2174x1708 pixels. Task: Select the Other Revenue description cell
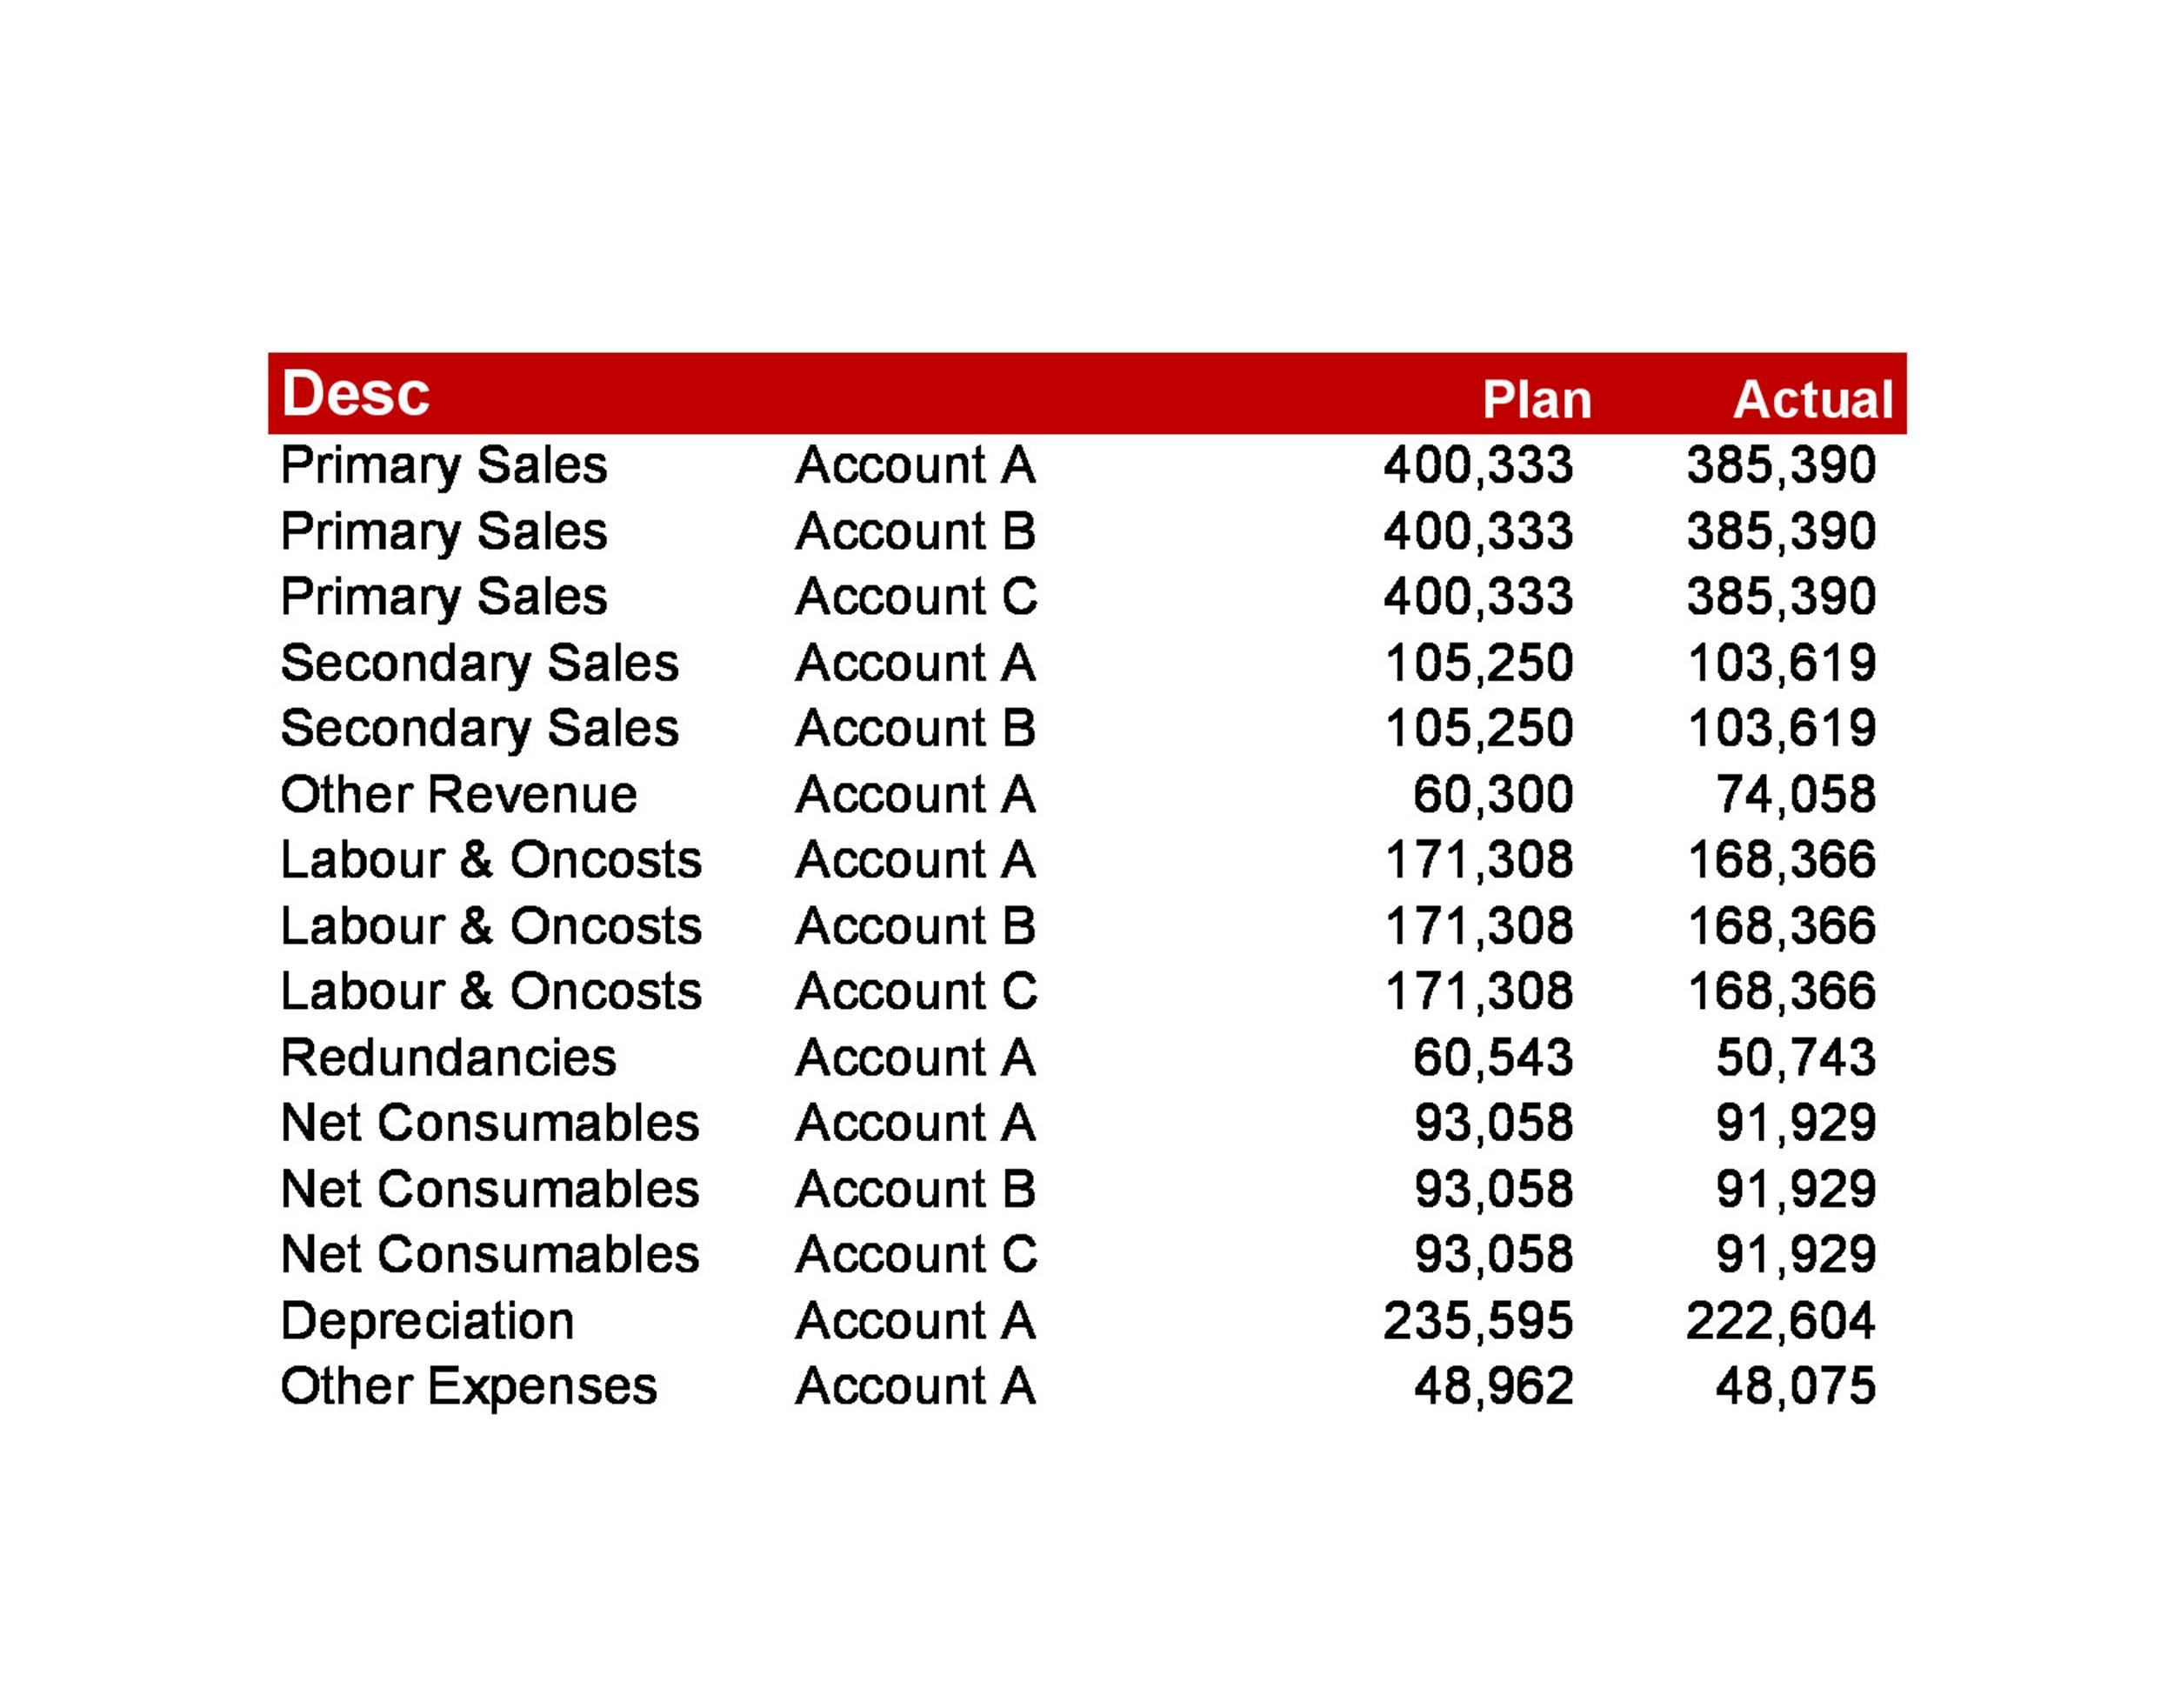click(x=458, y=795)
